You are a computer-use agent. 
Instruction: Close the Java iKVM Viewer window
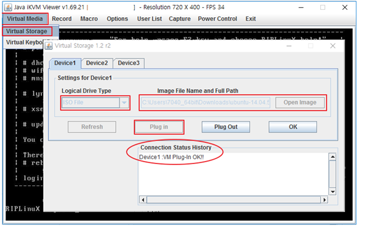(x=345, y=7)
